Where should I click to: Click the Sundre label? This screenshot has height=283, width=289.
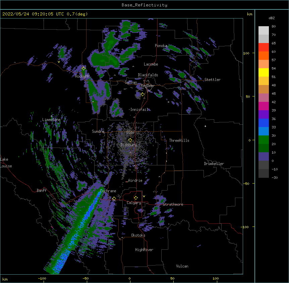pyautogui.click(x=98, y=131)
